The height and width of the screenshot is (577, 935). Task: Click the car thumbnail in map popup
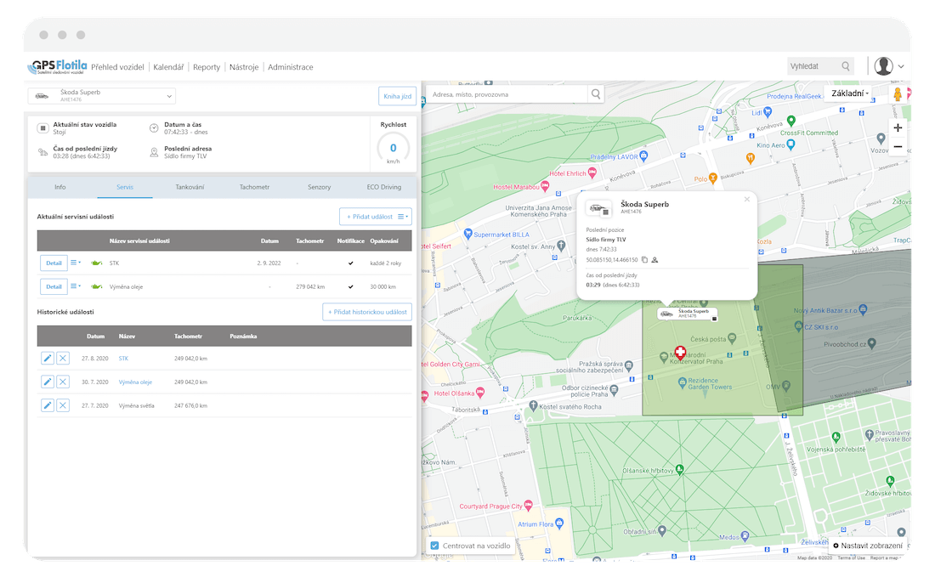click(598, 209)
